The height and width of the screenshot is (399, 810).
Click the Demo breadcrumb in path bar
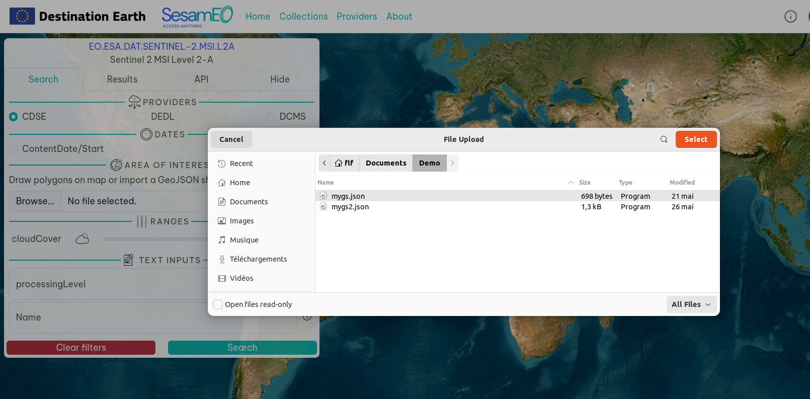(430, 163)
